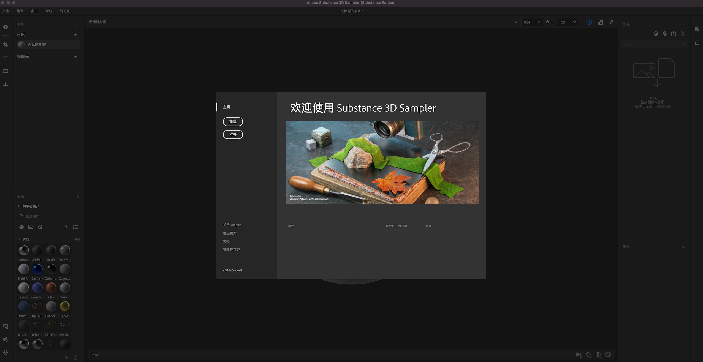Select the 无标题材质 material item
This screenshot has height=362, width=703.
(48, 45)
